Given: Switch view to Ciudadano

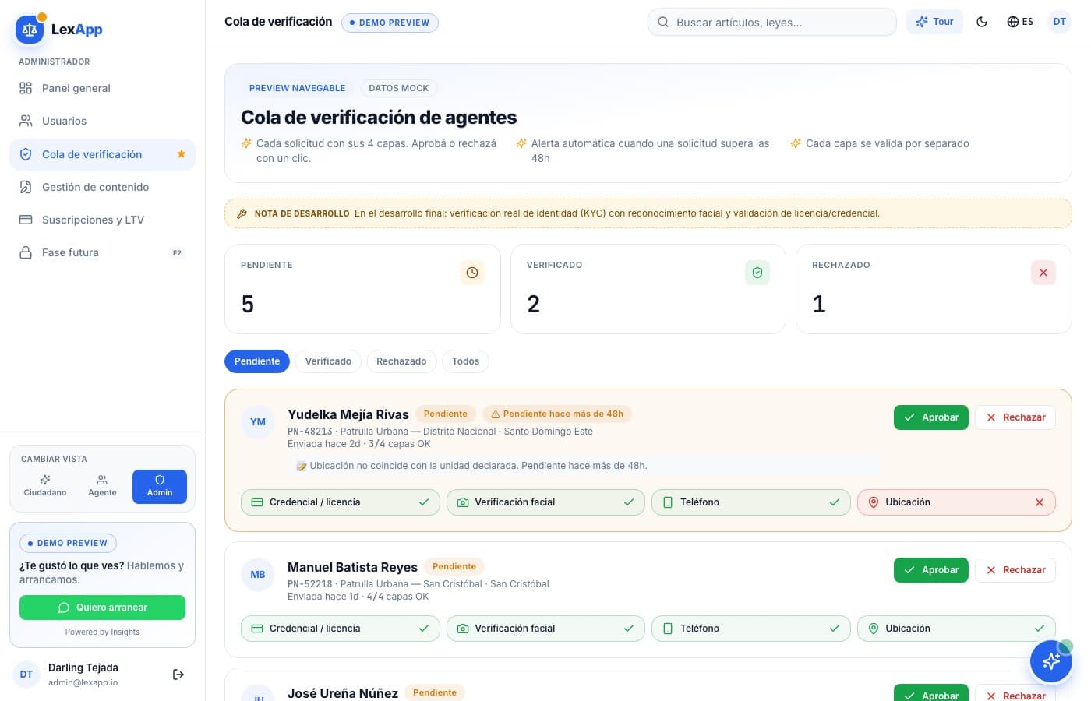Looking at the screenshot, I should (45, 486).
